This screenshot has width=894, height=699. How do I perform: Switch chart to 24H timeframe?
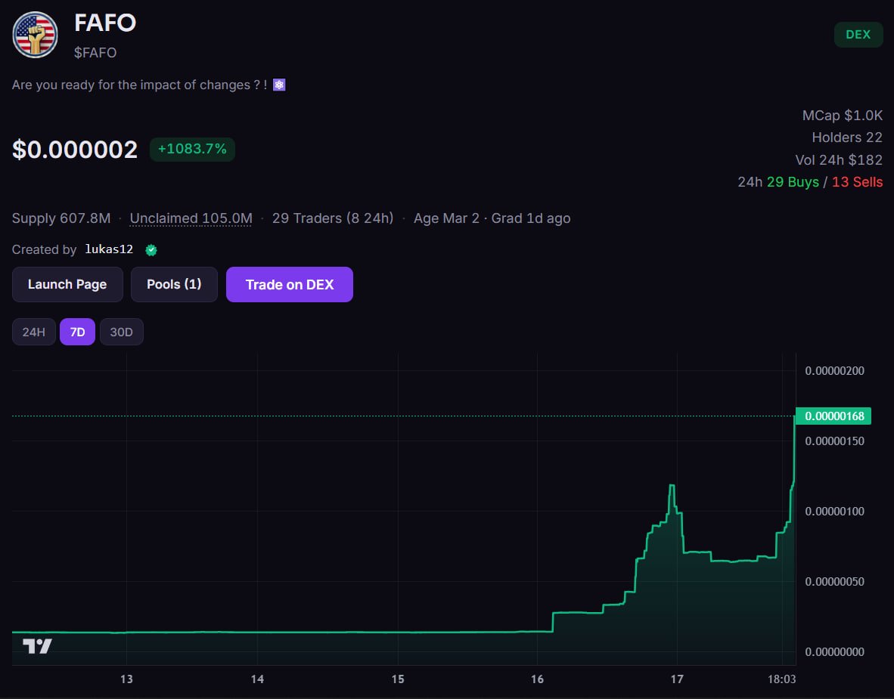pyautogui.click(x=33, y=332)
